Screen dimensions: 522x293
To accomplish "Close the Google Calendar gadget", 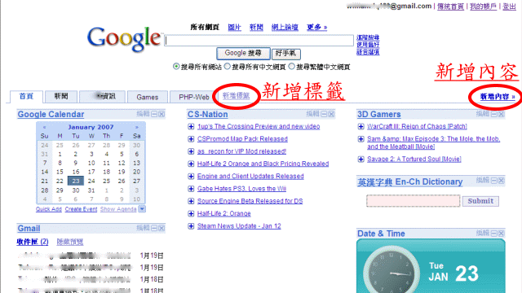I will click(x=161, y=114).
